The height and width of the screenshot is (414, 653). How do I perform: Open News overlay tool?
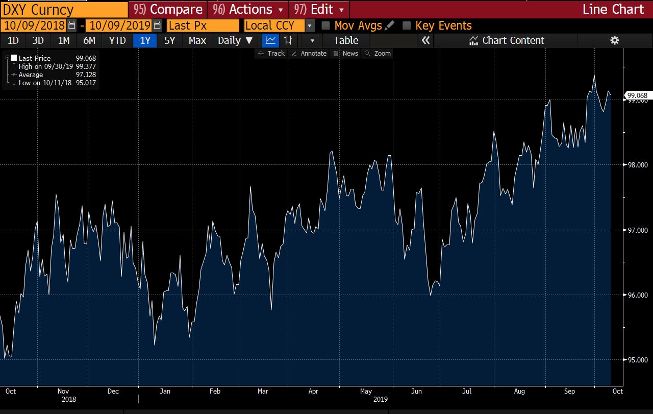[345, 53]
